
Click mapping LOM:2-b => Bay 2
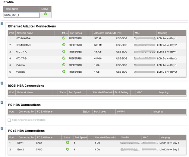tap(169, 149)
